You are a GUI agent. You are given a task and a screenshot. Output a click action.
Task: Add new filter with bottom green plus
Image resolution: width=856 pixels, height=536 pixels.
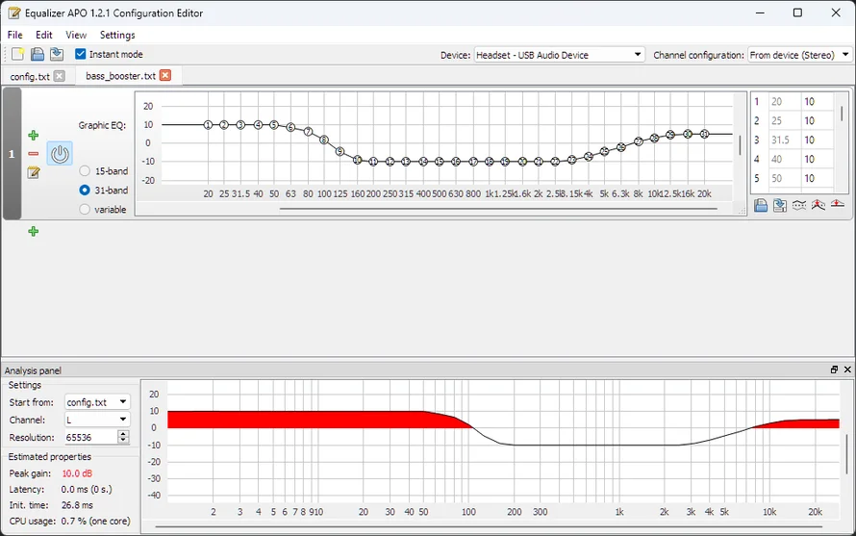[x=34, y=231]
